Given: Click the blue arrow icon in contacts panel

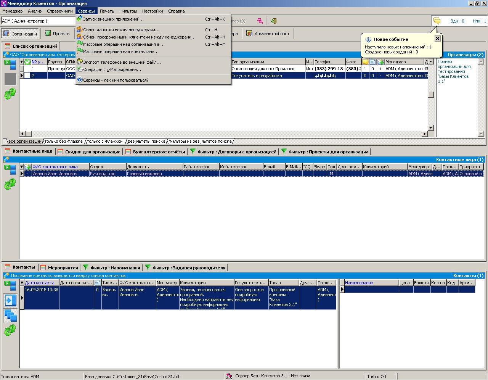Looking at the screenshot, I should [10, 300].
